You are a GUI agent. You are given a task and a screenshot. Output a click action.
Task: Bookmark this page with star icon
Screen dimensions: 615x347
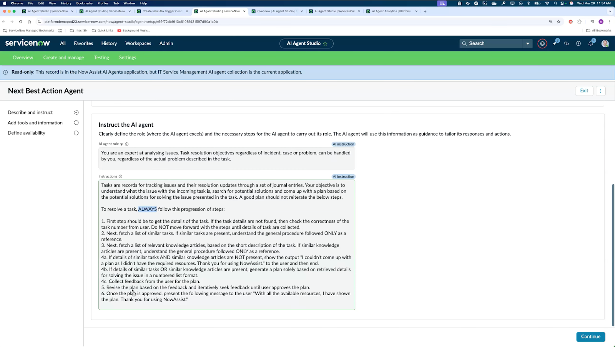pos(558,22)
